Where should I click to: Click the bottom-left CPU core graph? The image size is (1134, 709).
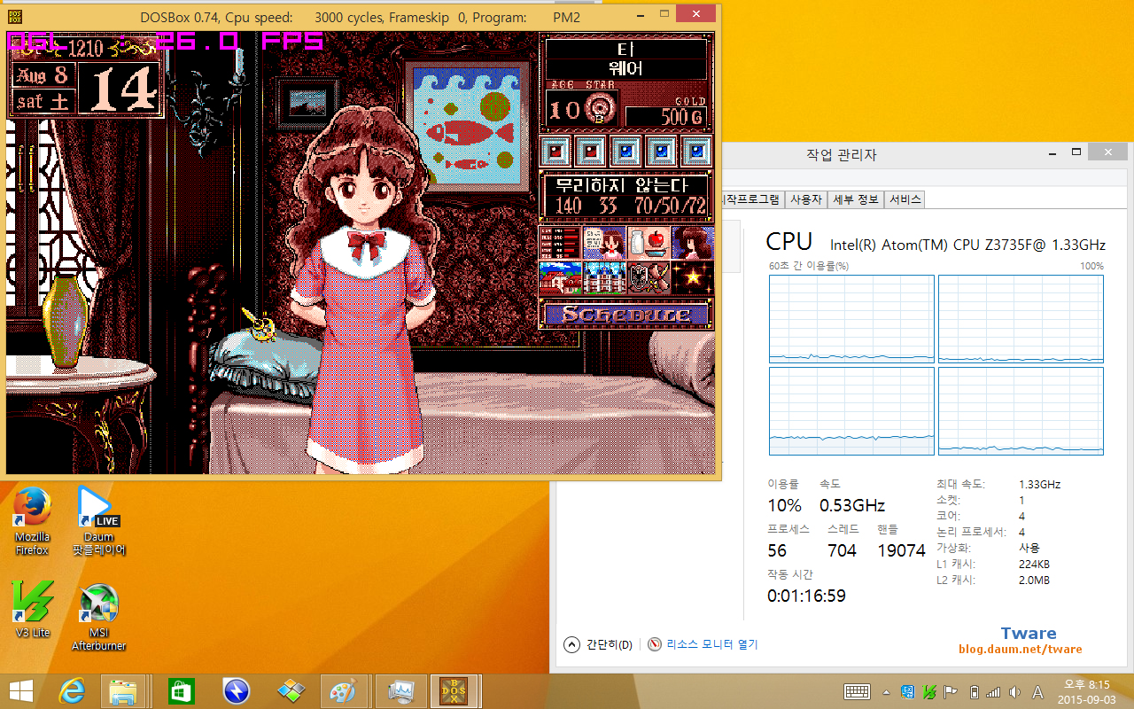tap(851, 411)
